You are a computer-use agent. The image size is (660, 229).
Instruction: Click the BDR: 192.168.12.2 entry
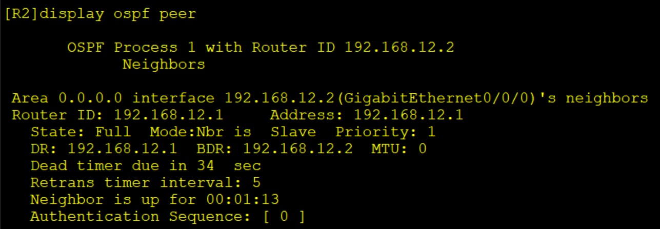click(274, 149)
